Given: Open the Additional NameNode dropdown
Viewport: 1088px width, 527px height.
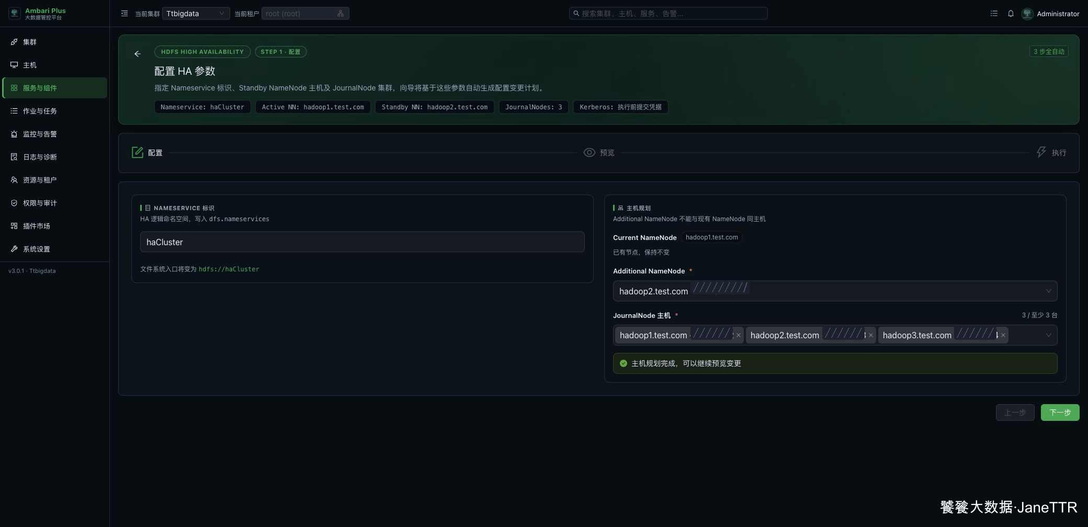Looking at the screenshot, I should 835,291.
